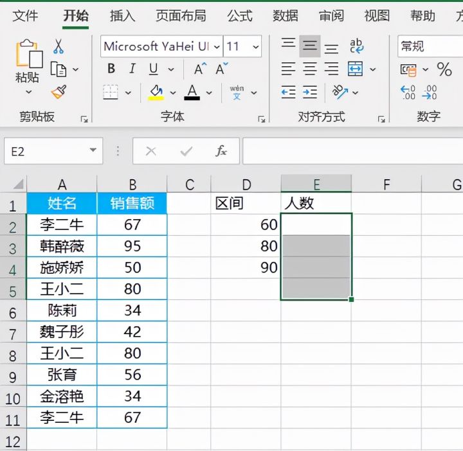463x451 pixels.
Task: Click the Copy icon
Action: [x=59, y=69]
